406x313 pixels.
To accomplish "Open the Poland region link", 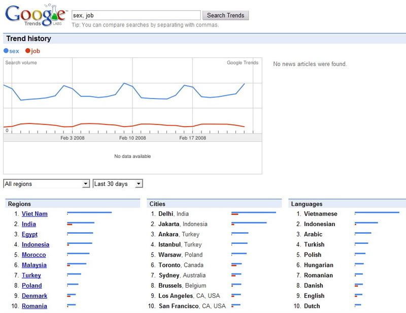I will tap(32, 286).
